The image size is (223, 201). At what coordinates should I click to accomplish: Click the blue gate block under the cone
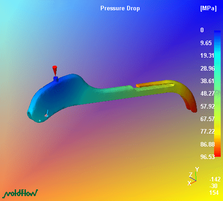(x=56, y=79)
